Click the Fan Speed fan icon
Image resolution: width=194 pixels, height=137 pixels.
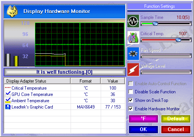[x=133, y=54]
